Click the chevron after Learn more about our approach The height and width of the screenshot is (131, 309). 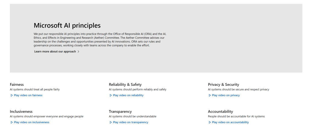tap(78, 52)
